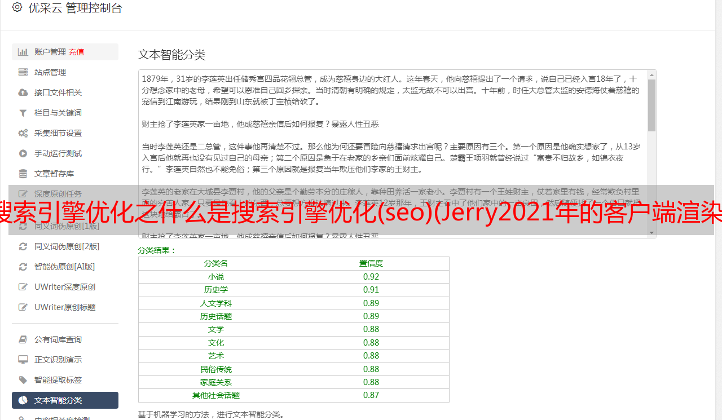
Task: Click the cloud download icon for 接口文件相关
Action: coord(23,92)
